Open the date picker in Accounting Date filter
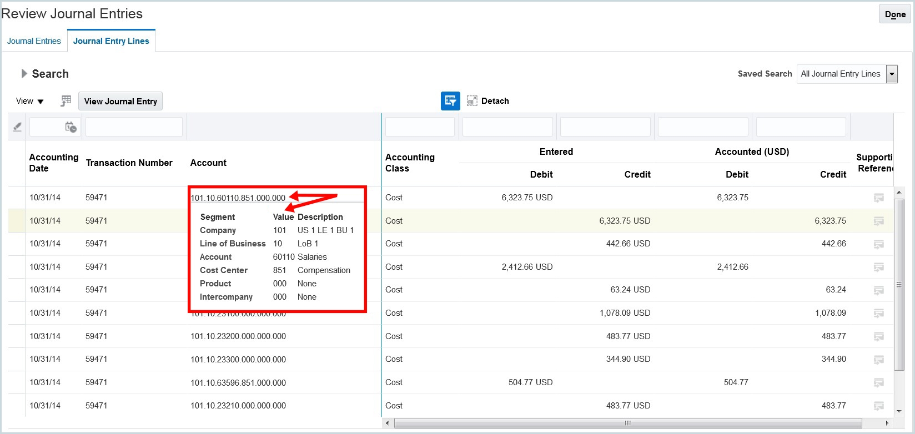This screenshot has width=915, height=434. point(71,127)
